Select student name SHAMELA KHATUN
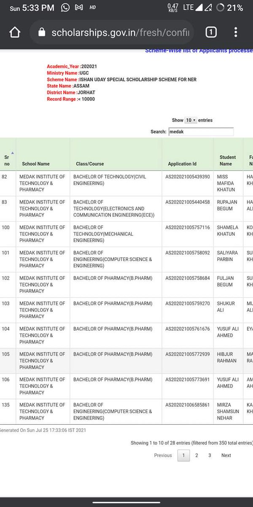The width and height of the screenshot is (253, 507). point(227,231)
